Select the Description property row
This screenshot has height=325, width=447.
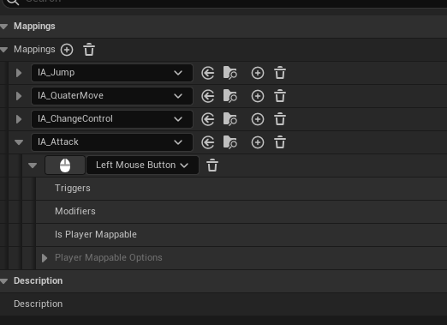pos(223,304)
